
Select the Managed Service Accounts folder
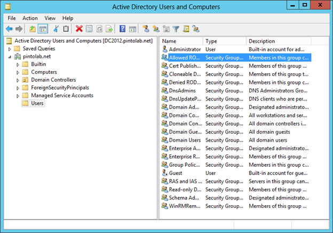coord(62,96)
